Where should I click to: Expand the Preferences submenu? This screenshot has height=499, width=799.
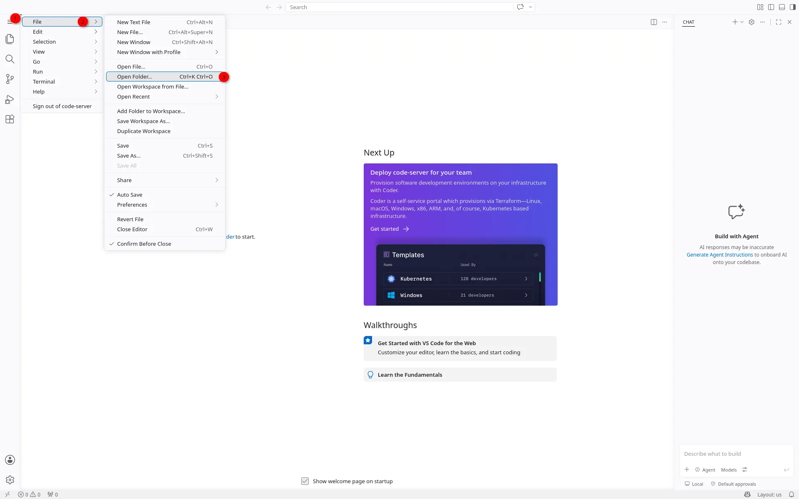pyautogui.click(x=165, y=205)
